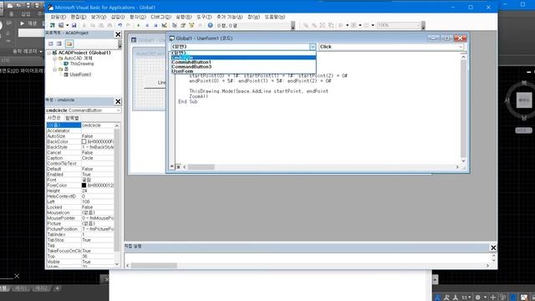Click the Find binoculars icon
Screen dimensions: 535x301
pos(110,25)
